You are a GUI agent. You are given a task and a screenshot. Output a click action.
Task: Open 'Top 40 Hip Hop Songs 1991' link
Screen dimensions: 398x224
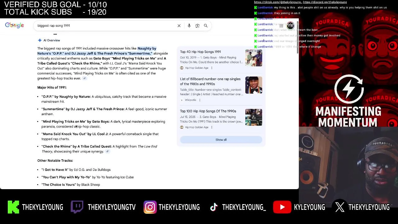click(x=200, y=52)
